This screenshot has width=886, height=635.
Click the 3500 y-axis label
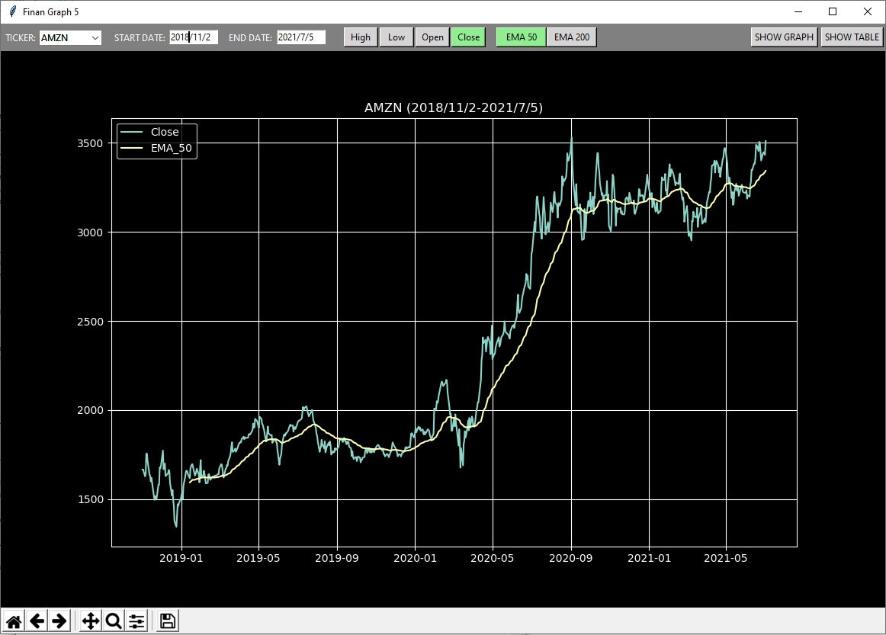tap(90, 143)
